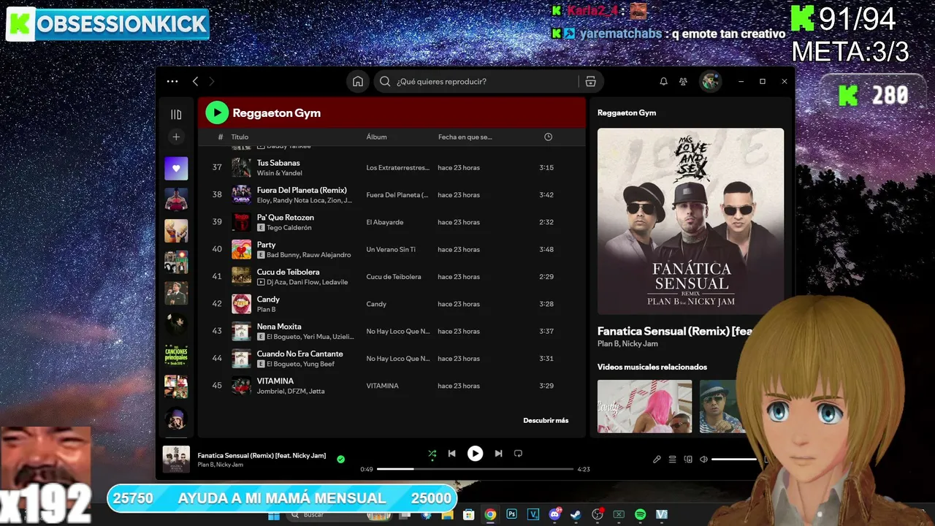
Task: Open now-playing album thumbnail in player bar
Action: point(176,460)
